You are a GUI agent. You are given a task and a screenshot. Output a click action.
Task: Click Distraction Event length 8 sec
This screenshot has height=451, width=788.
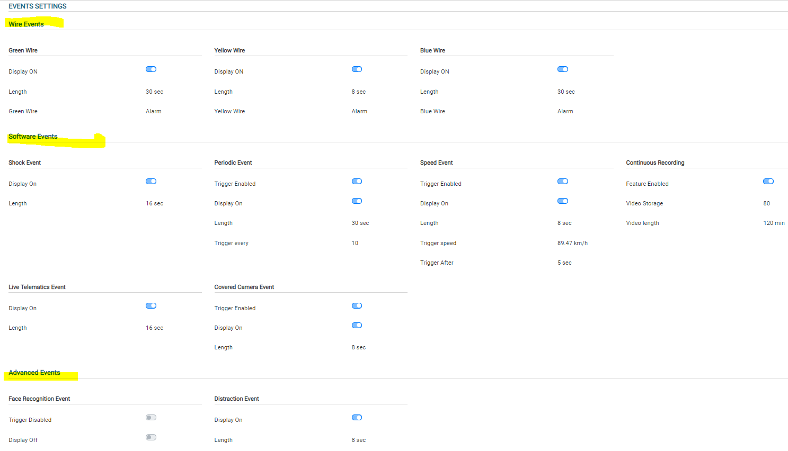coord(359,440)
